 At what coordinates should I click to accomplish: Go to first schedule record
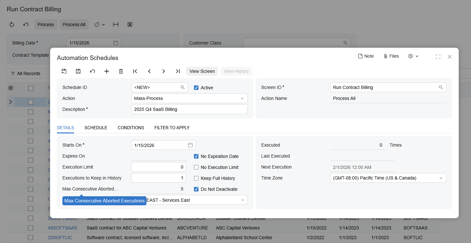[135, 71]
